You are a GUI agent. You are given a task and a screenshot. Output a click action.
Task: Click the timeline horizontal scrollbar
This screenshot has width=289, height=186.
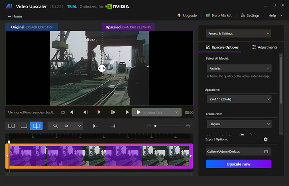(99, 174)
